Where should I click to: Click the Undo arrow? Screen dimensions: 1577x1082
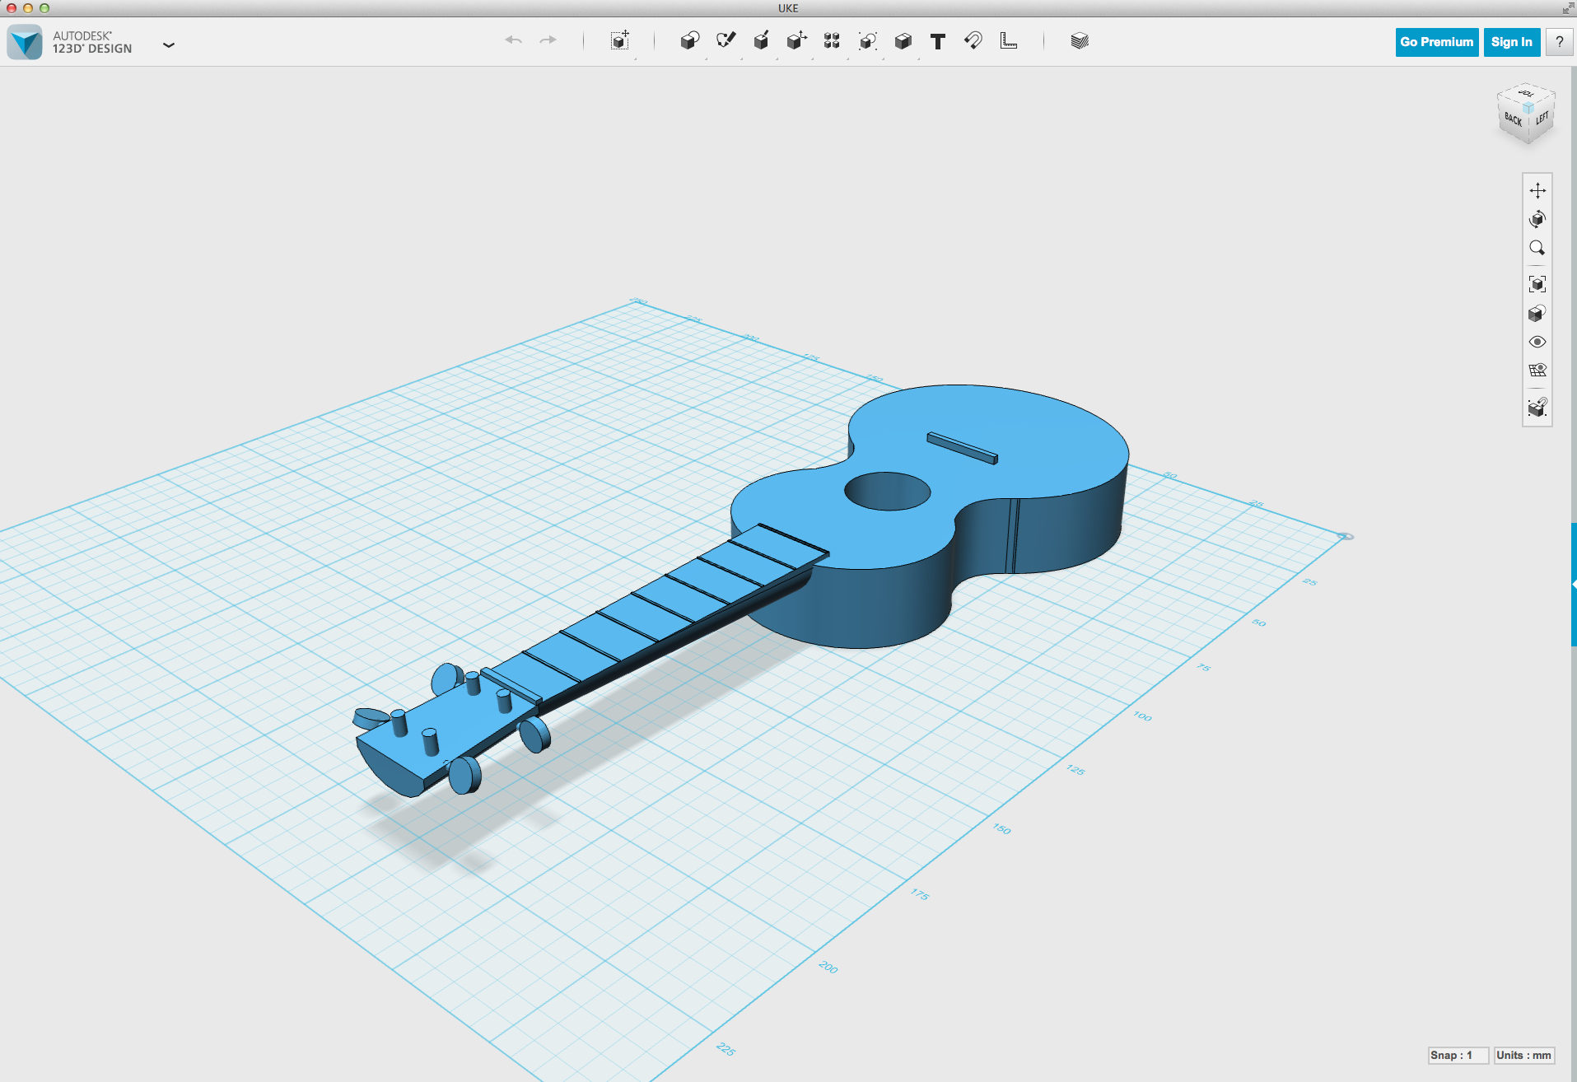pos(513,40)
